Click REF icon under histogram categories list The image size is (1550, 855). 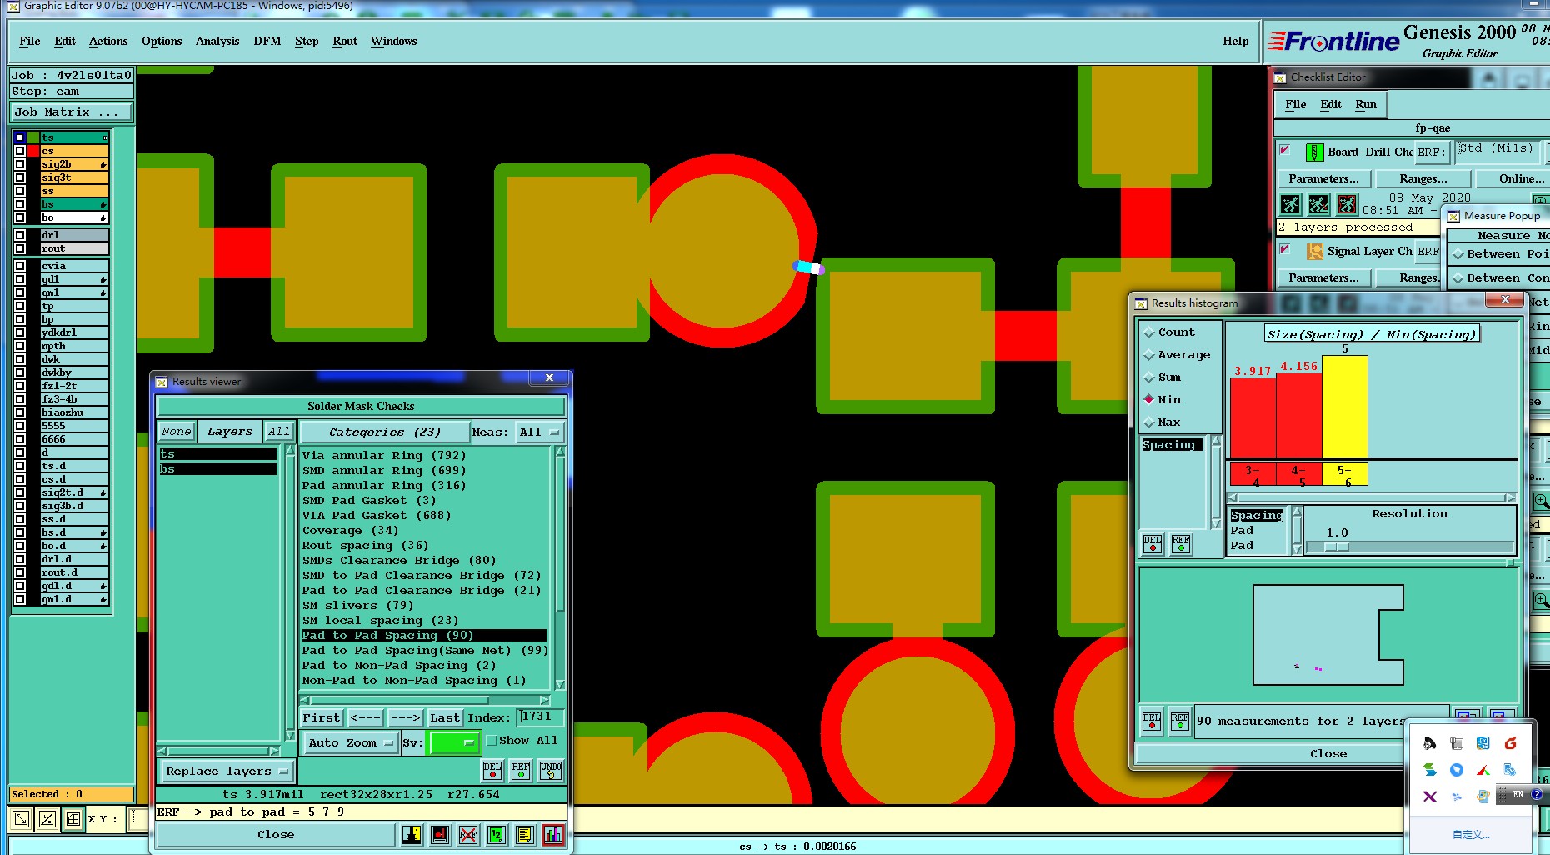(1181, 544)
